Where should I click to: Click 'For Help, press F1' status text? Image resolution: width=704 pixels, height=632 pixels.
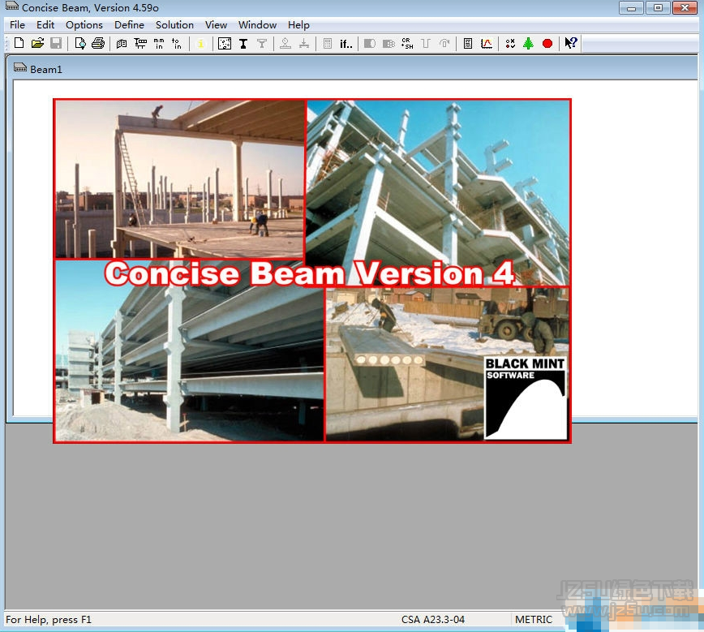coord(49,619)
